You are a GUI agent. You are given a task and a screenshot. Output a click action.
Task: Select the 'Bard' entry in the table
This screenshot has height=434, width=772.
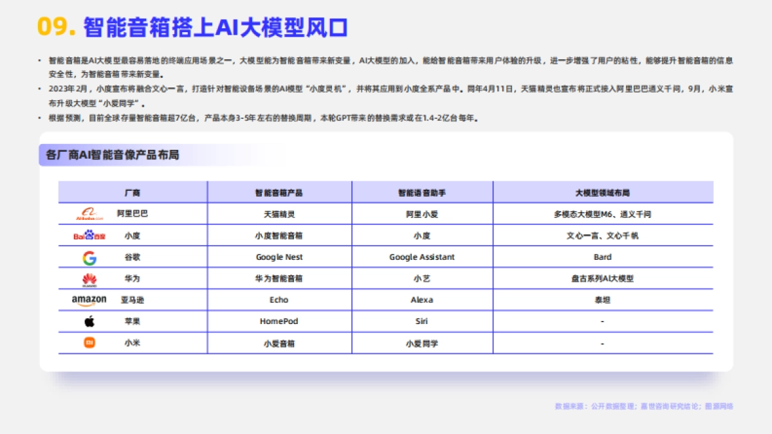603,257
